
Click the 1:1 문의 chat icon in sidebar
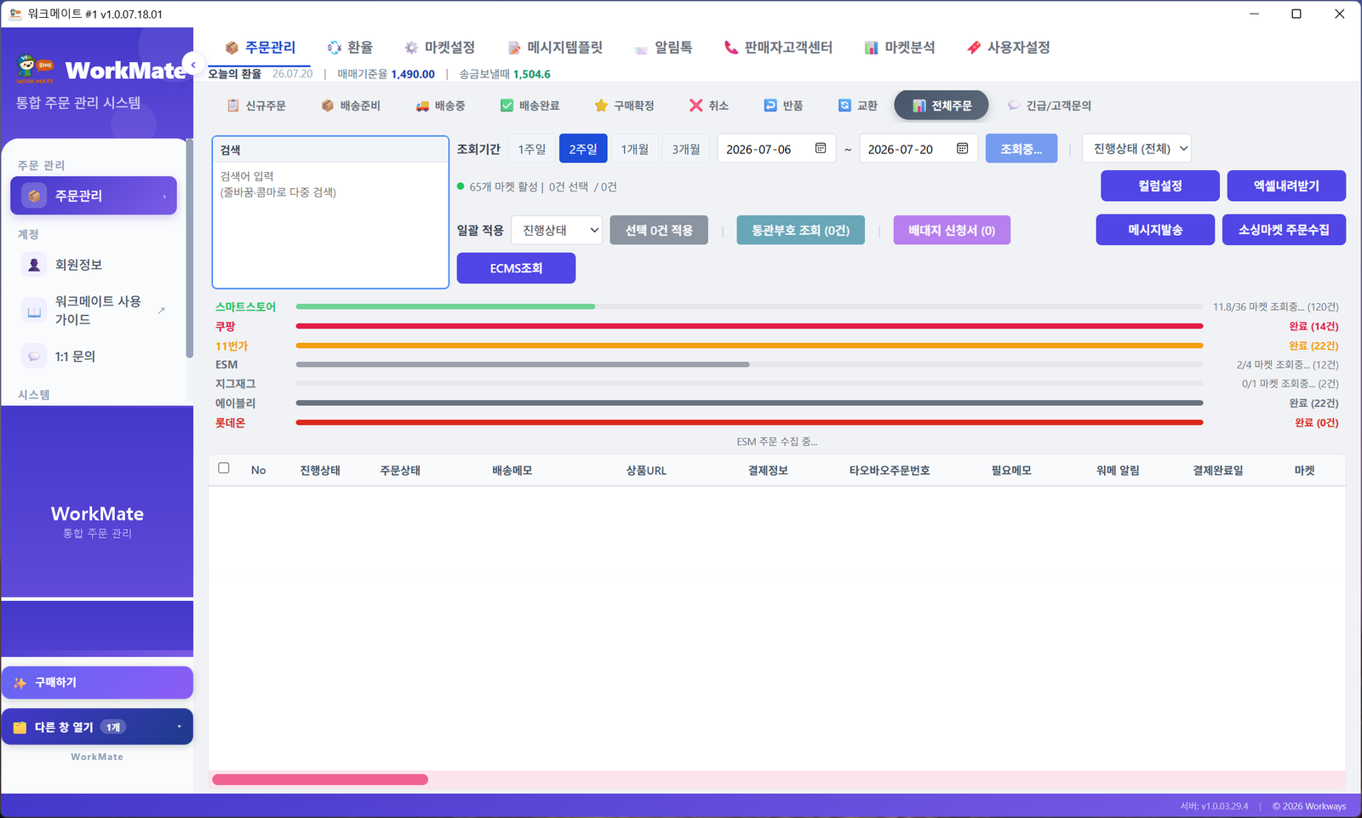pos(34,357)
